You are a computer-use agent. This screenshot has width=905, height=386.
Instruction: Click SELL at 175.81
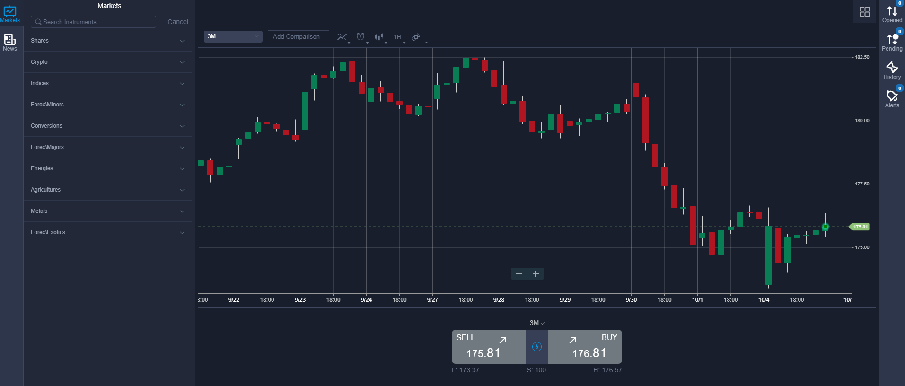488,347
